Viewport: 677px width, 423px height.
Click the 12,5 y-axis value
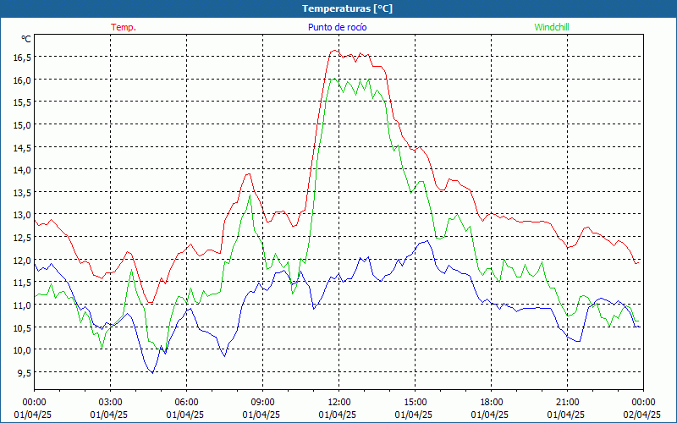click(22, 237)
